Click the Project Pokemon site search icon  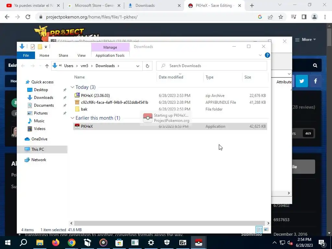point(315,65)
